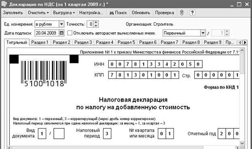Increase Точность value with up arrow
252x149 pixels.
pyautogui.click(x=96, y=23)
